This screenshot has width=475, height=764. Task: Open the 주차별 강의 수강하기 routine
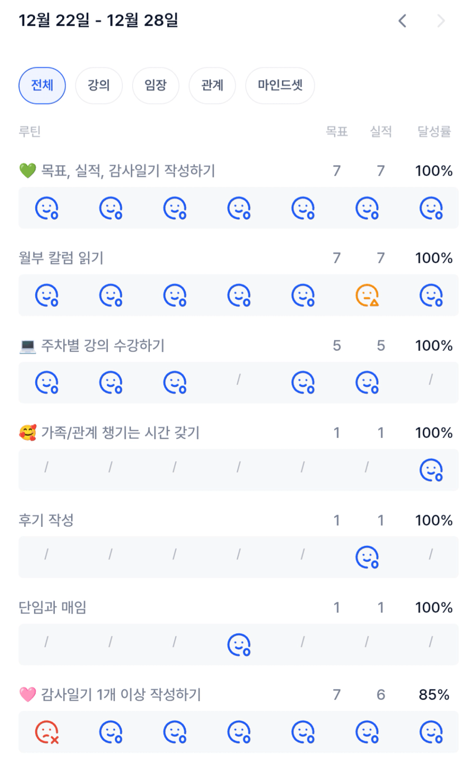103,346
